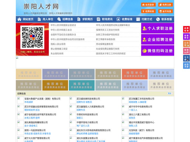The height and width of the screenshot is (142, 190).
Task: Open the 收费标准 orange header button
Action: point(148,11)
